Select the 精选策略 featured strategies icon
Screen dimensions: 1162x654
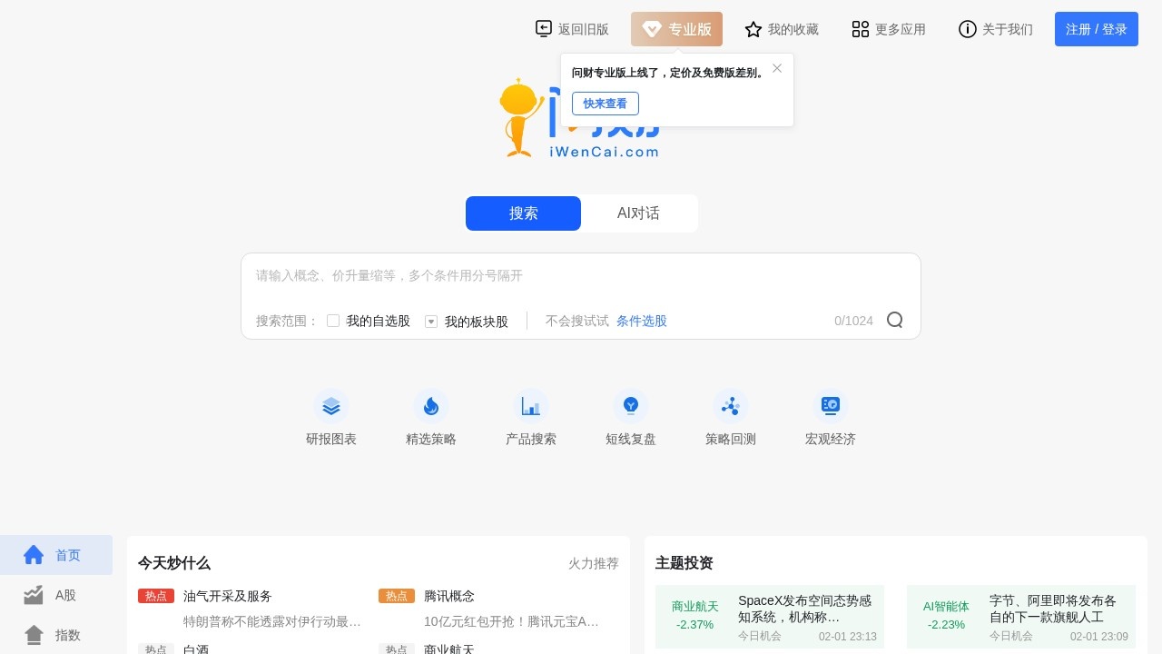[431, 418]
